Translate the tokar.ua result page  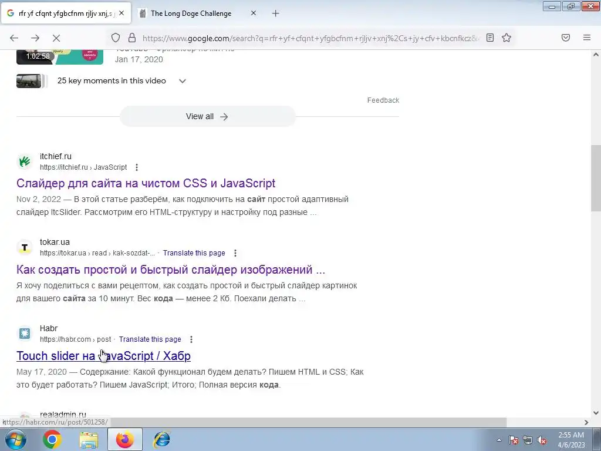194,253
